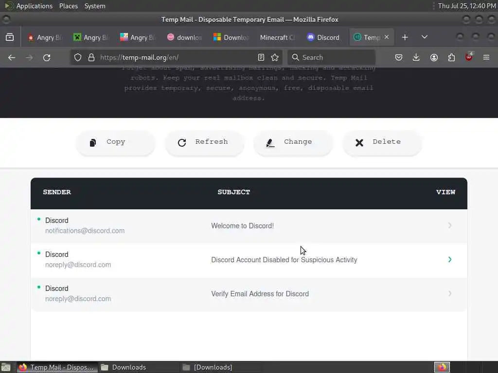498x373 pixels.
Task: Switch to the Discord tab
Action: [324, 37]
